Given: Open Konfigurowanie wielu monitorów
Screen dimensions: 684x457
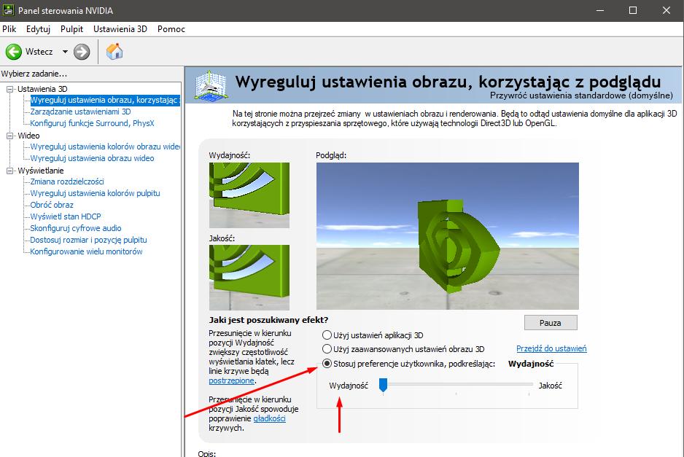Looking at the screenshot, I should [86, 251].
